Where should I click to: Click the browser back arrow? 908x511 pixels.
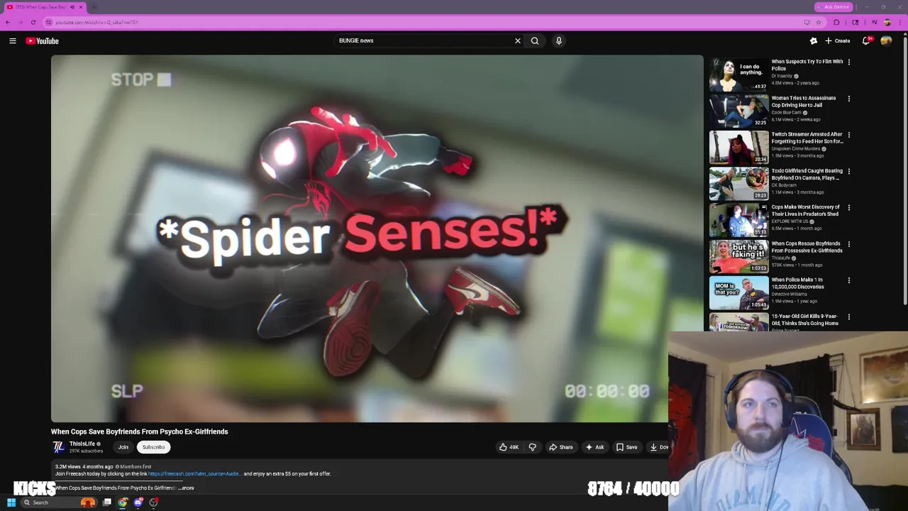point(8,22)
